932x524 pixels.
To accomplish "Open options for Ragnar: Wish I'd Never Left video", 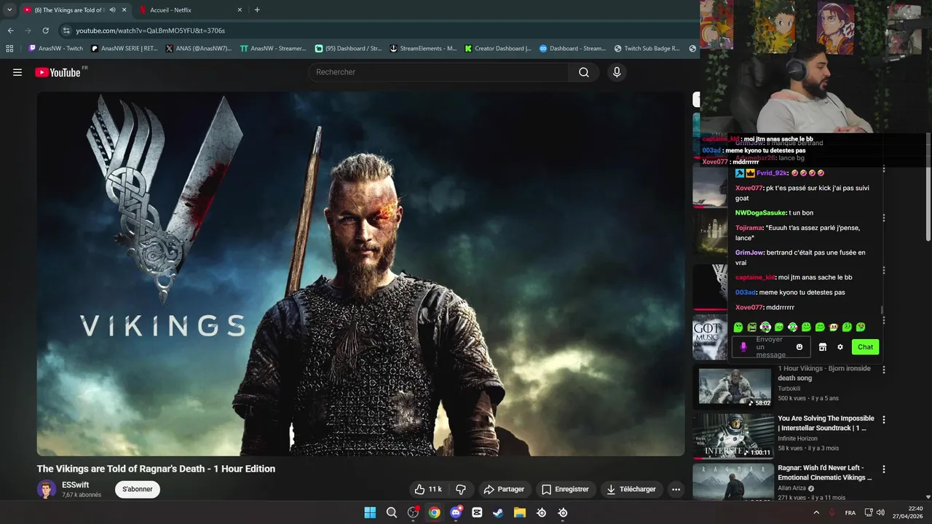I will (884, 469).
